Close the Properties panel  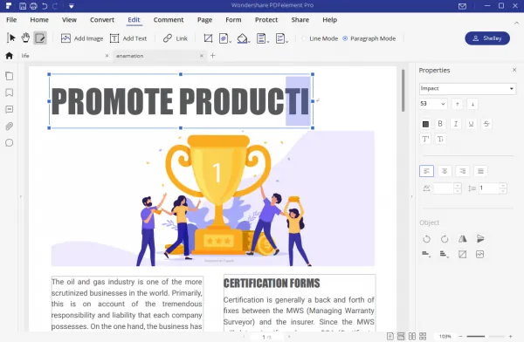pyautogui.click(x=514, y=70)
